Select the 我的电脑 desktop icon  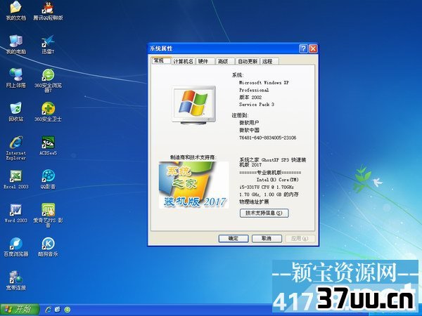click(16, 44)
